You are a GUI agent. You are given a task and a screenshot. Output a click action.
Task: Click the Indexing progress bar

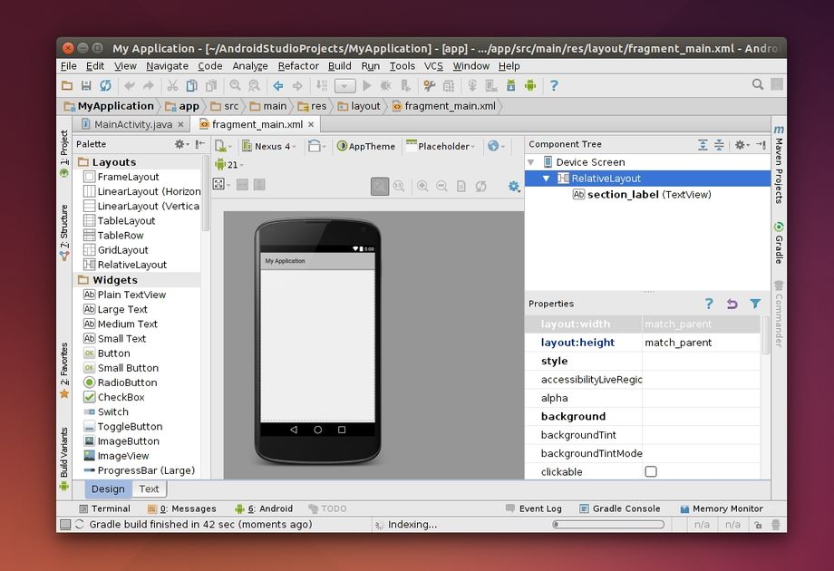(608, 525)
